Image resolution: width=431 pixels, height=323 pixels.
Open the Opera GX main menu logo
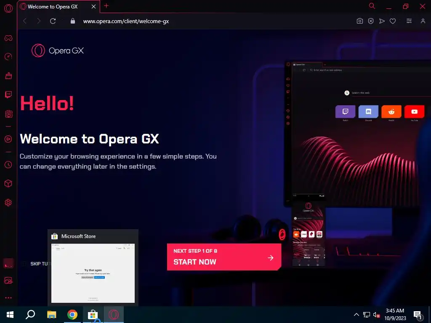(8, 8)
